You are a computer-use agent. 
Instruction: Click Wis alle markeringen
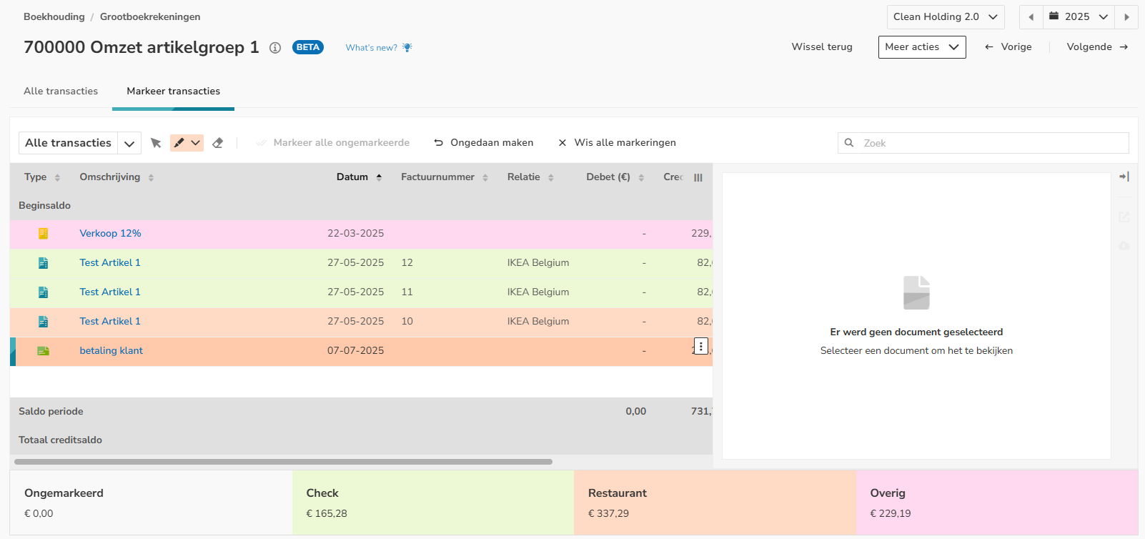pyautogui.click(x=617, y=143)
